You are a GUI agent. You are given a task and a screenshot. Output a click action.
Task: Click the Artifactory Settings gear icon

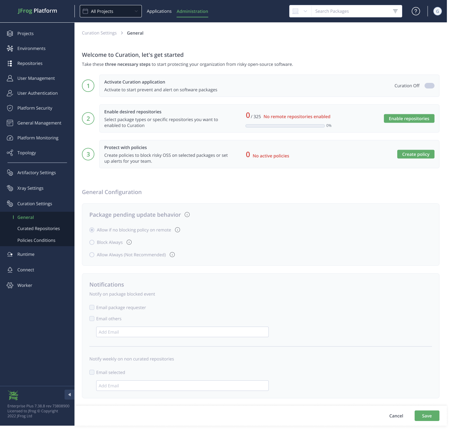(x=10, y=173)
